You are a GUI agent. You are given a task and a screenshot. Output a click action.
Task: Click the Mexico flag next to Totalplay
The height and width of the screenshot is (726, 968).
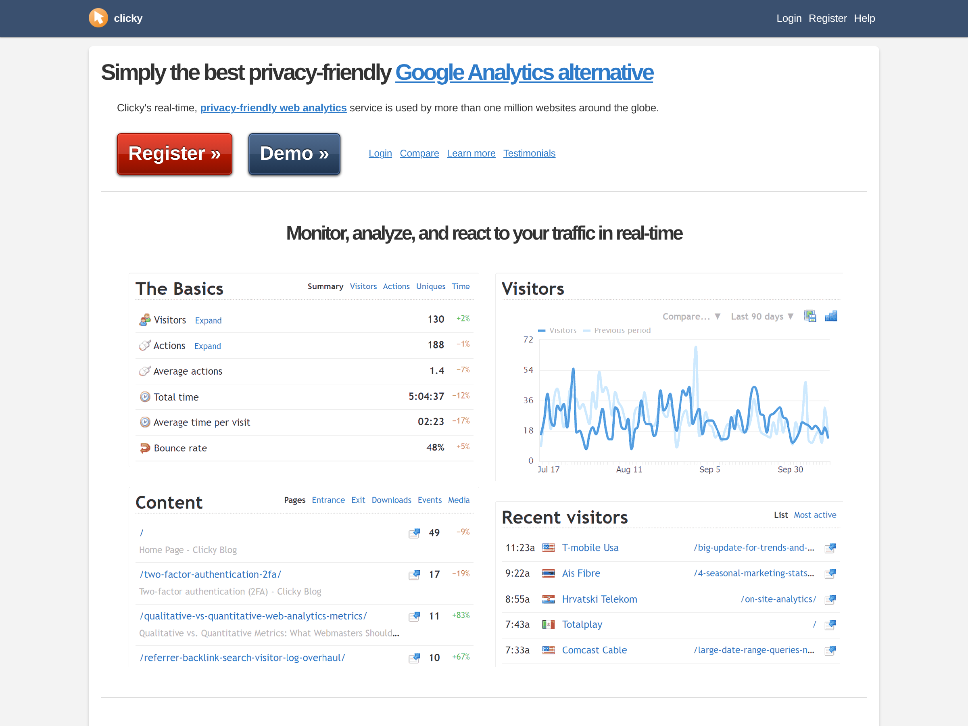tap(548, 625)
